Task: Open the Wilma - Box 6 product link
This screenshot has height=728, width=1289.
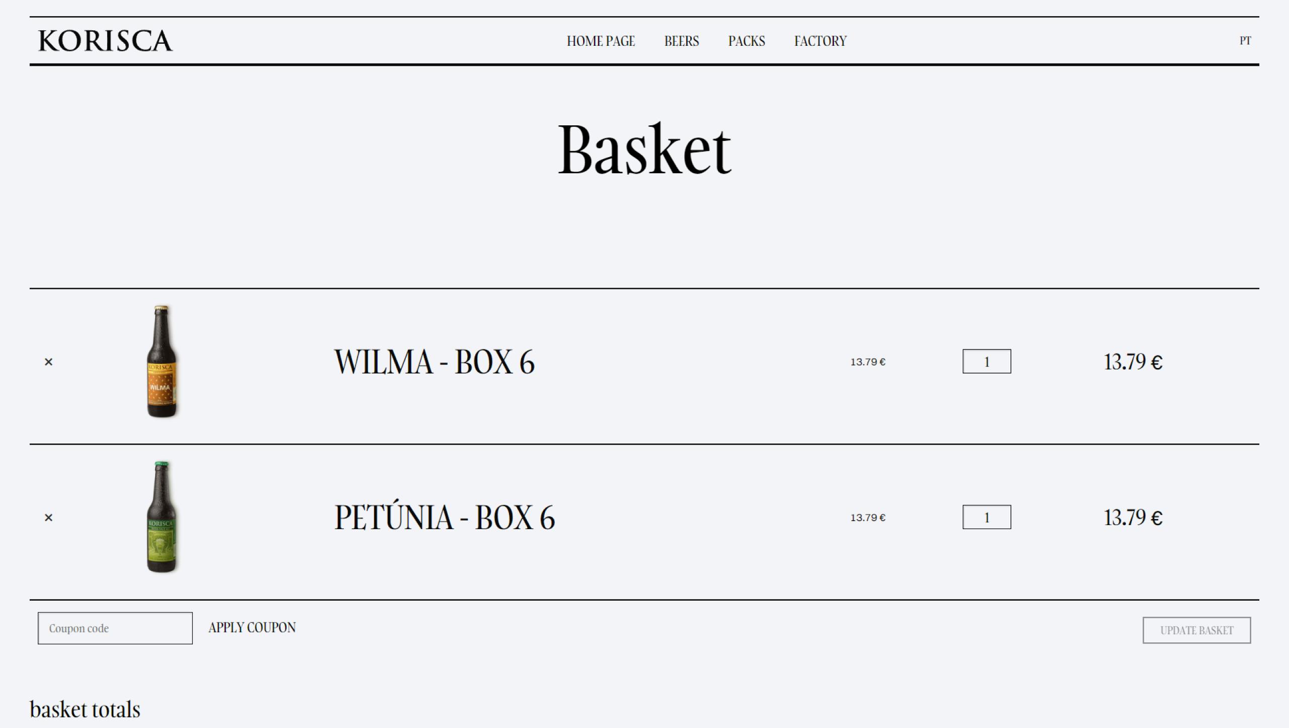Action: (x=434, y=362)
